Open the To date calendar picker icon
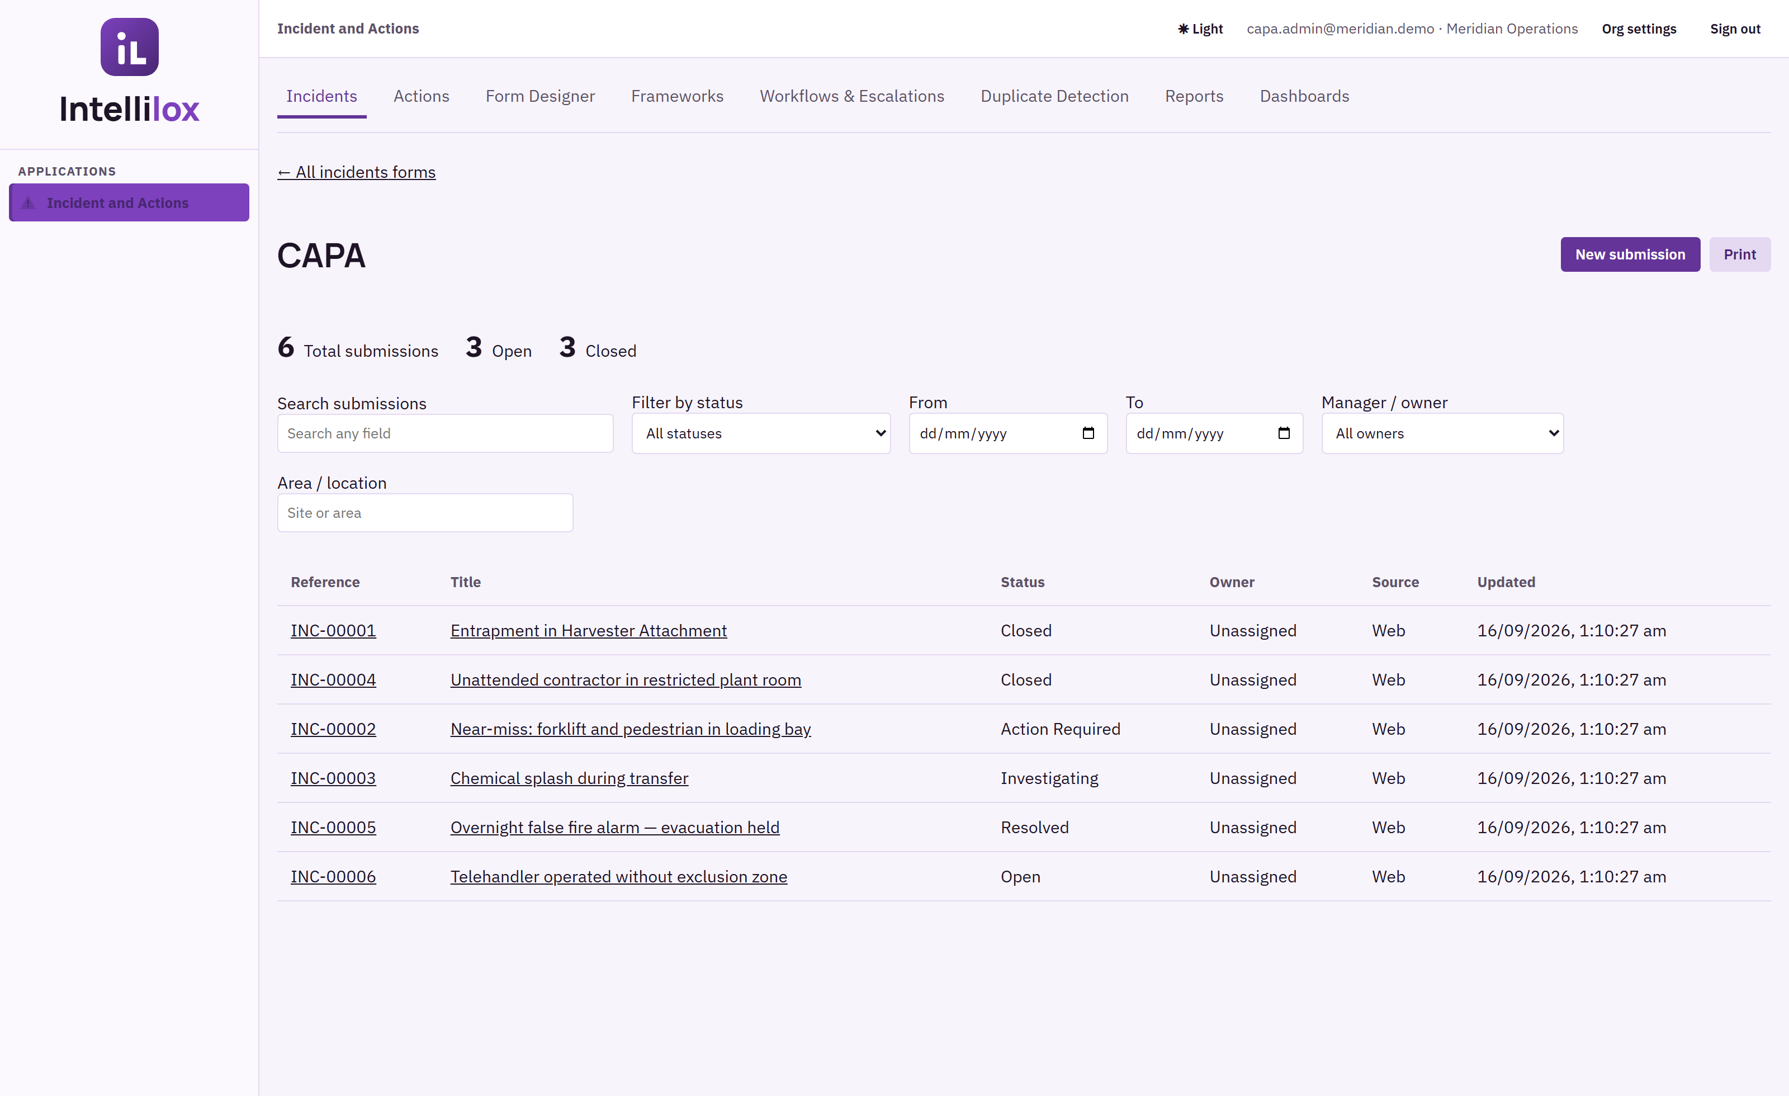 tap(1284, 433)
